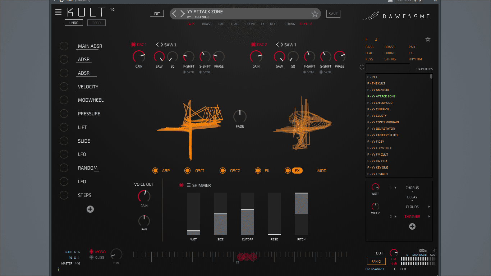Open the SHIMMER effect hamburger menu

pyautogui.click(x=188, y=185)
